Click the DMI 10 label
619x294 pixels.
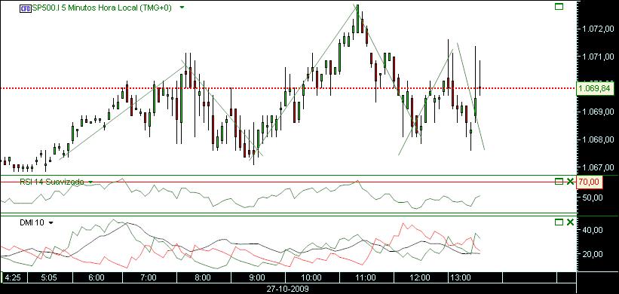[x=32, y=222]
